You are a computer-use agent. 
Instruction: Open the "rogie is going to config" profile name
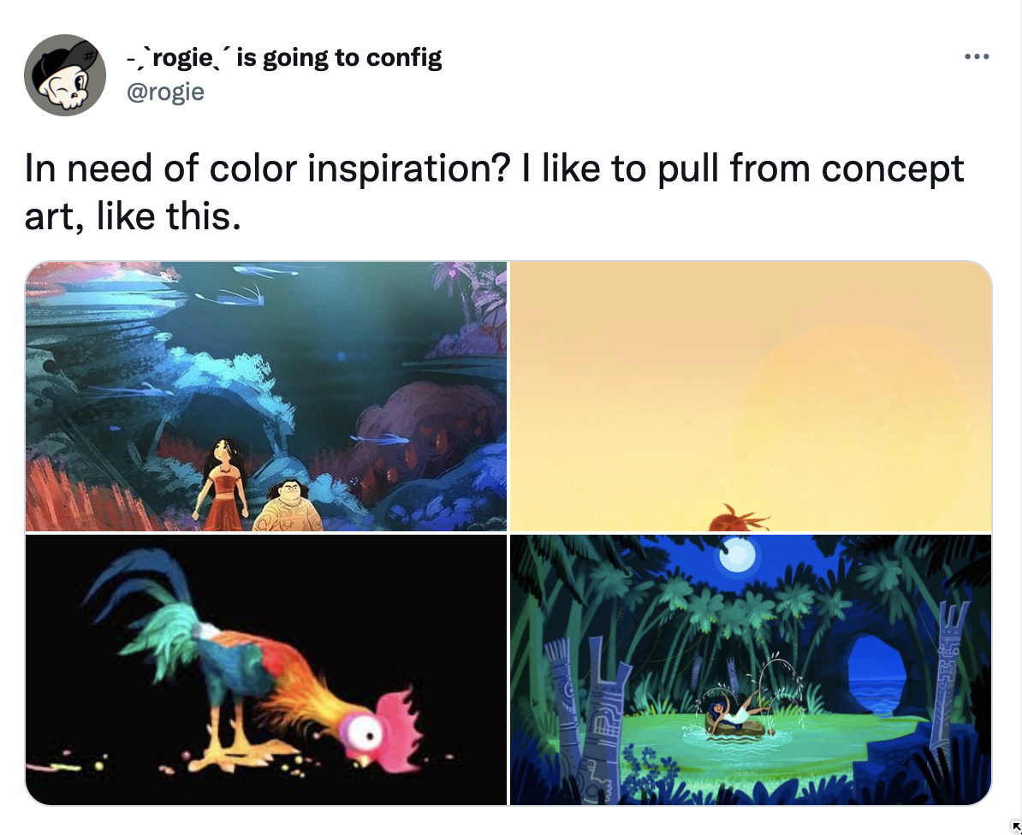[x=284, y=58]
